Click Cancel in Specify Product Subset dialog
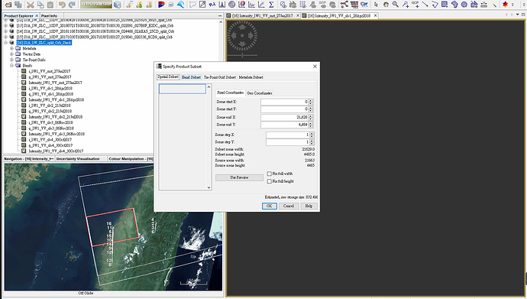The image size is (527, 299). click(x=289, y=206)
